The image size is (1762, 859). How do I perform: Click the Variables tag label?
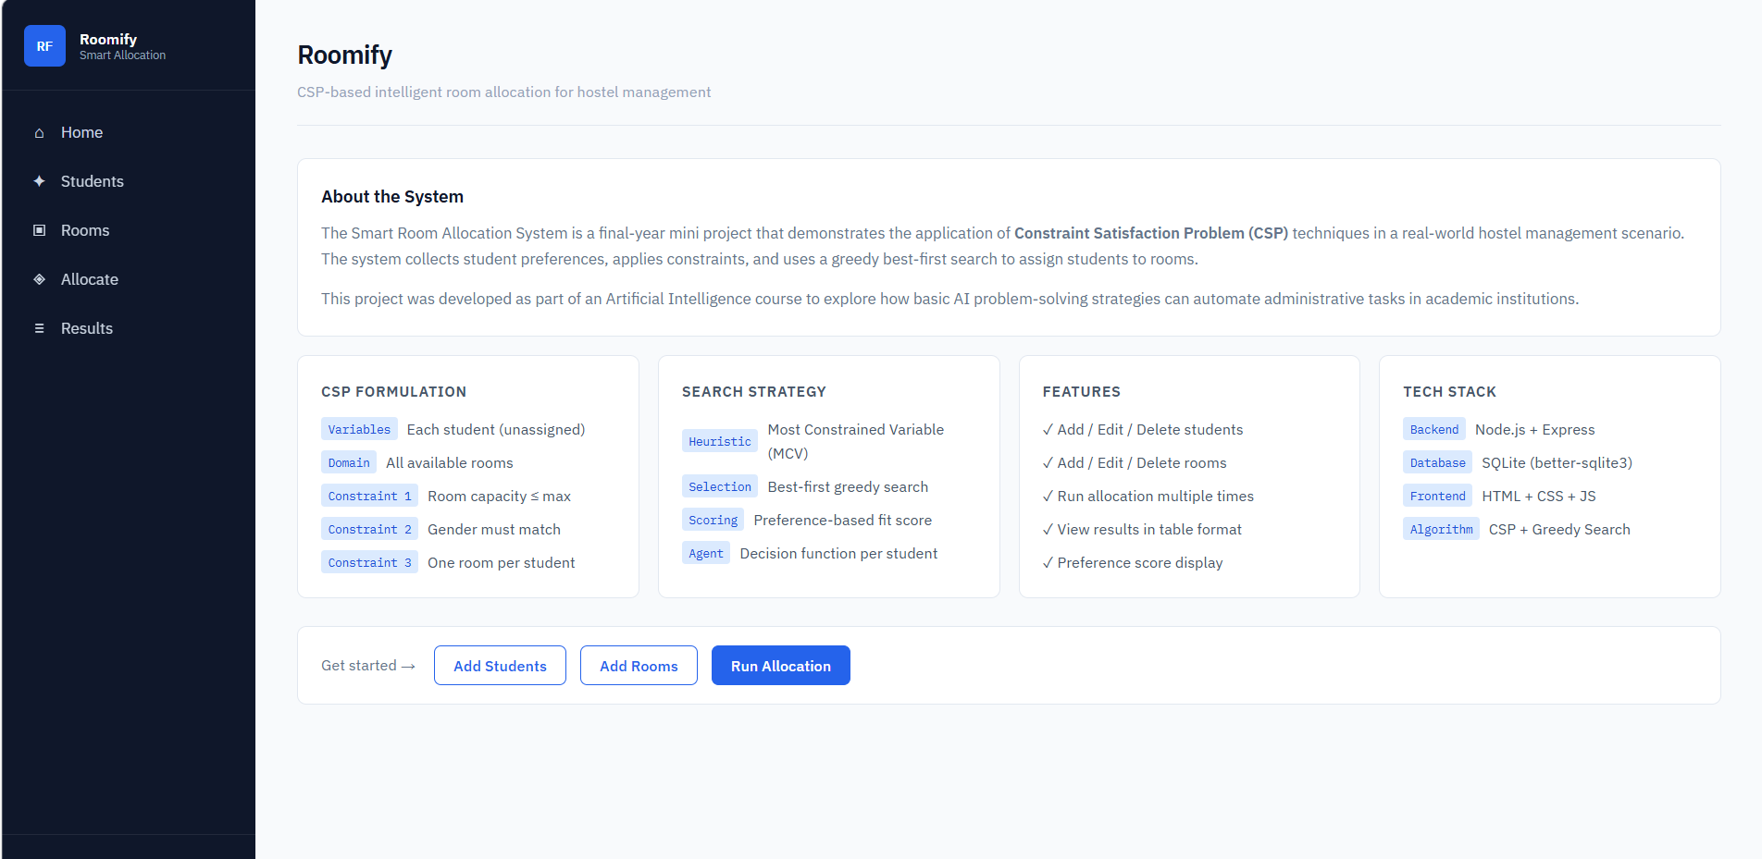point(359,429)
